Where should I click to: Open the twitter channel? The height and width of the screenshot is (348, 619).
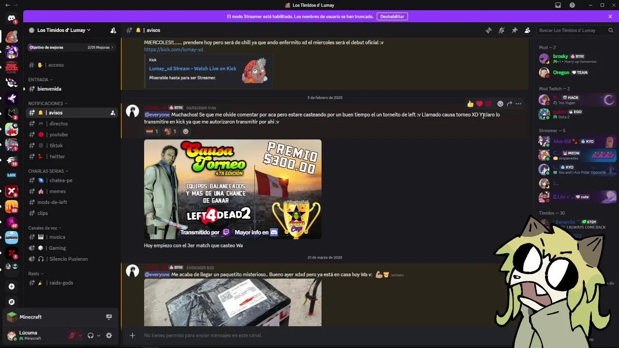(x=72, y=157)
